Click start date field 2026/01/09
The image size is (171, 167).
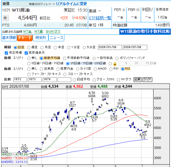click(110, 47)
